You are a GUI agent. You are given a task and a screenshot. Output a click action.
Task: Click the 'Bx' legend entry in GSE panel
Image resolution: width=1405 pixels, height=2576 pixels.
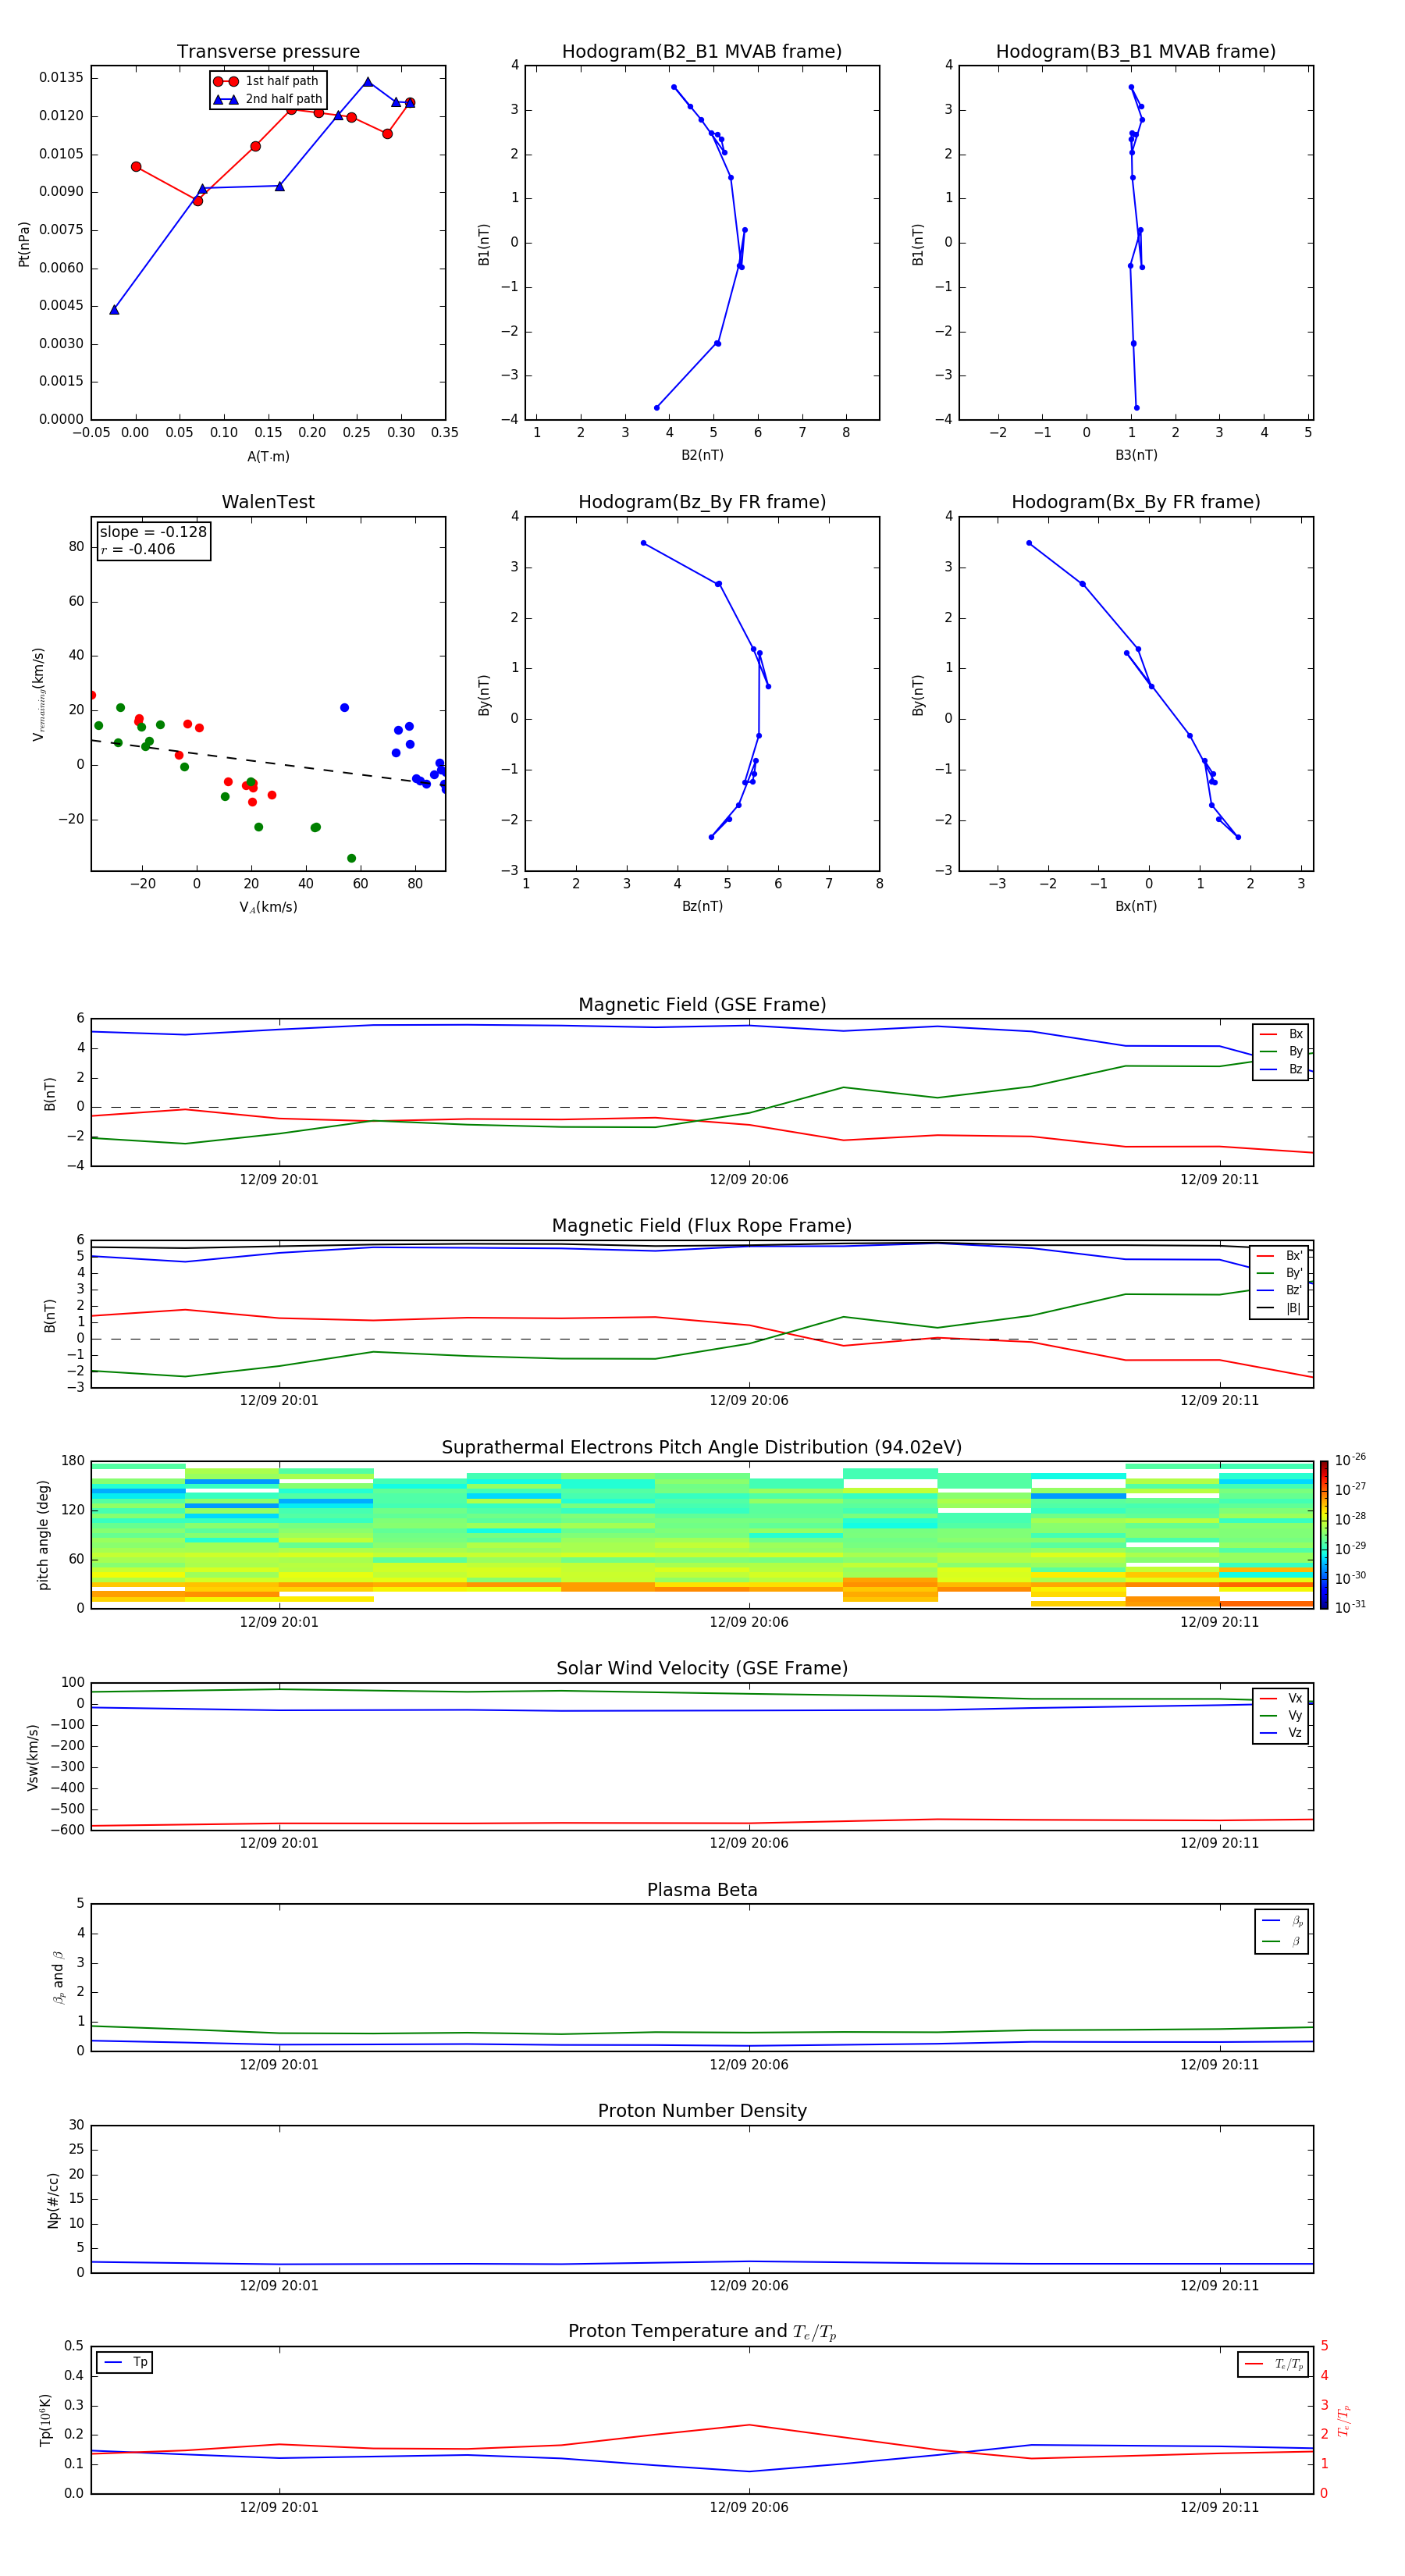[1281, 1034]
